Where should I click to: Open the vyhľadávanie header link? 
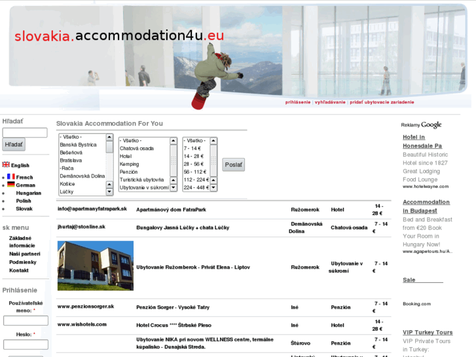coord(330,102)
